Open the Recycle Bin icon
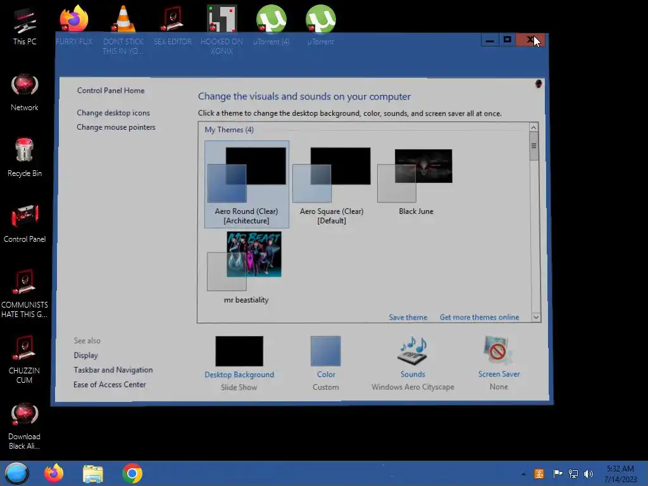 [x=25, y=158]
